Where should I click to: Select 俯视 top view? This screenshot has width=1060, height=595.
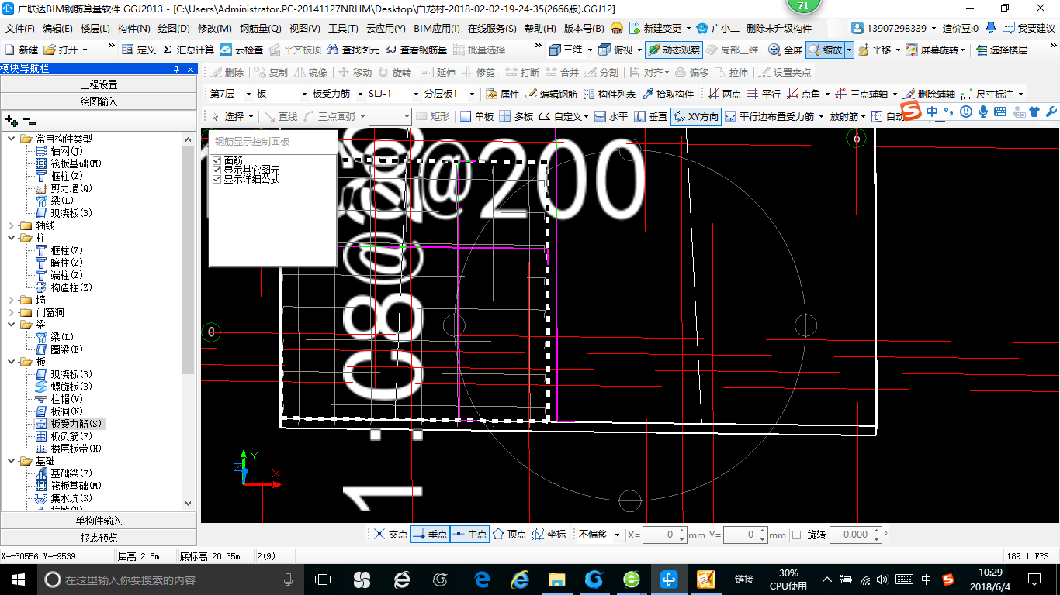pos(615,50)
